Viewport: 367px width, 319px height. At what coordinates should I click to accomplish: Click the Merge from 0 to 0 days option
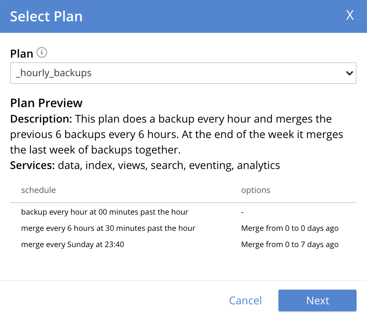[290, 228]
